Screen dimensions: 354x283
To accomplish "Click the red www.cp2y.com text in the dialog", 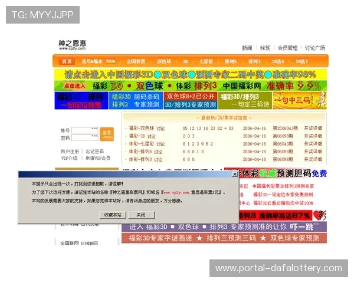I will pyautogui.click(x=176, y=193).
